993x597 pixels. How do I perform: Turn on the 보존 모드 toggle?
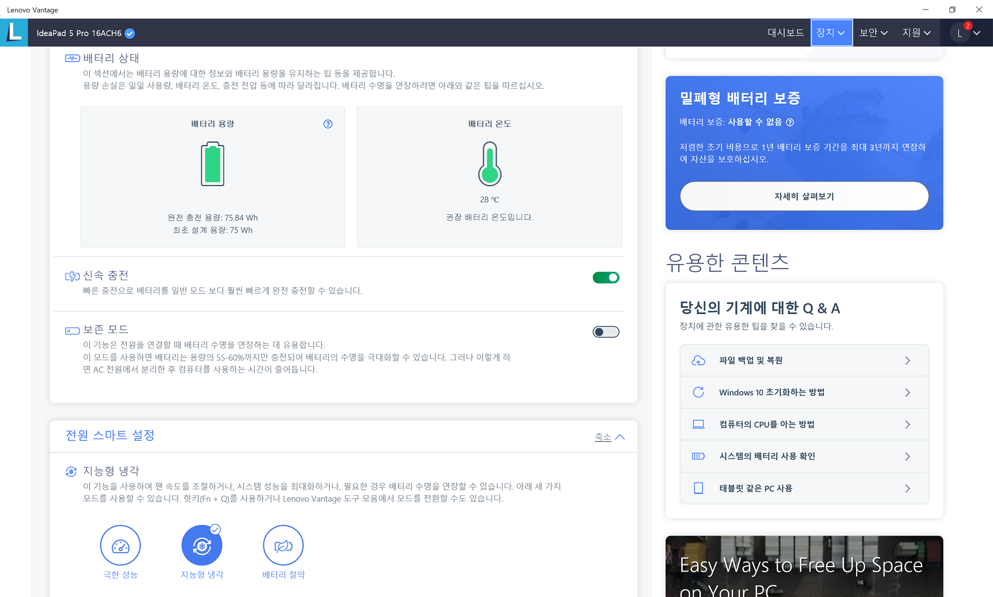click(606, 332)
